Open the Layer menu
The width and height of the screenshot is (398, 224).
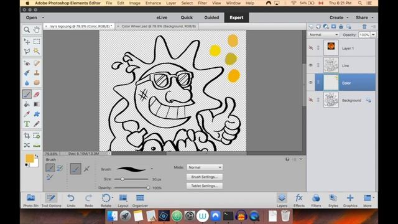(x=171, y=3)
